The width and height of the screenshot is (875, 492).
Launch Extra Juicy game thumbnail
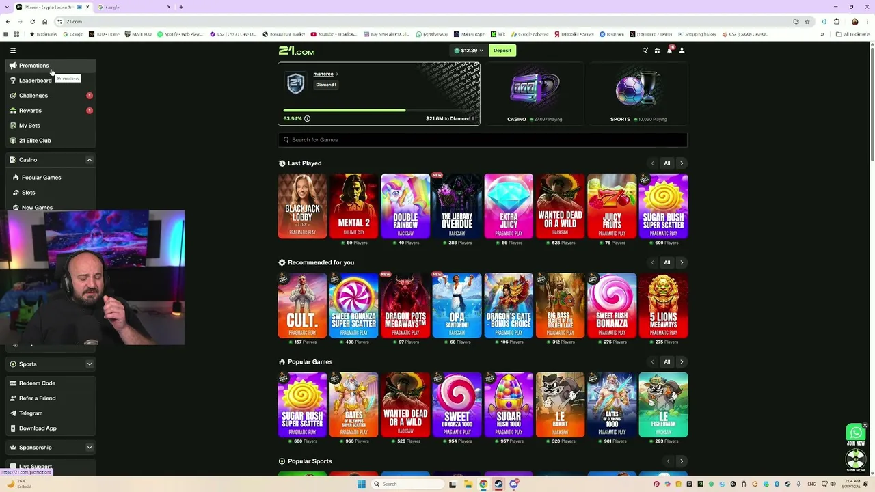pos(509,206)
